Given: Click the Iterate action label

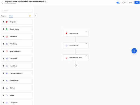Looking at the screenshot, I should tap(12, 95).
